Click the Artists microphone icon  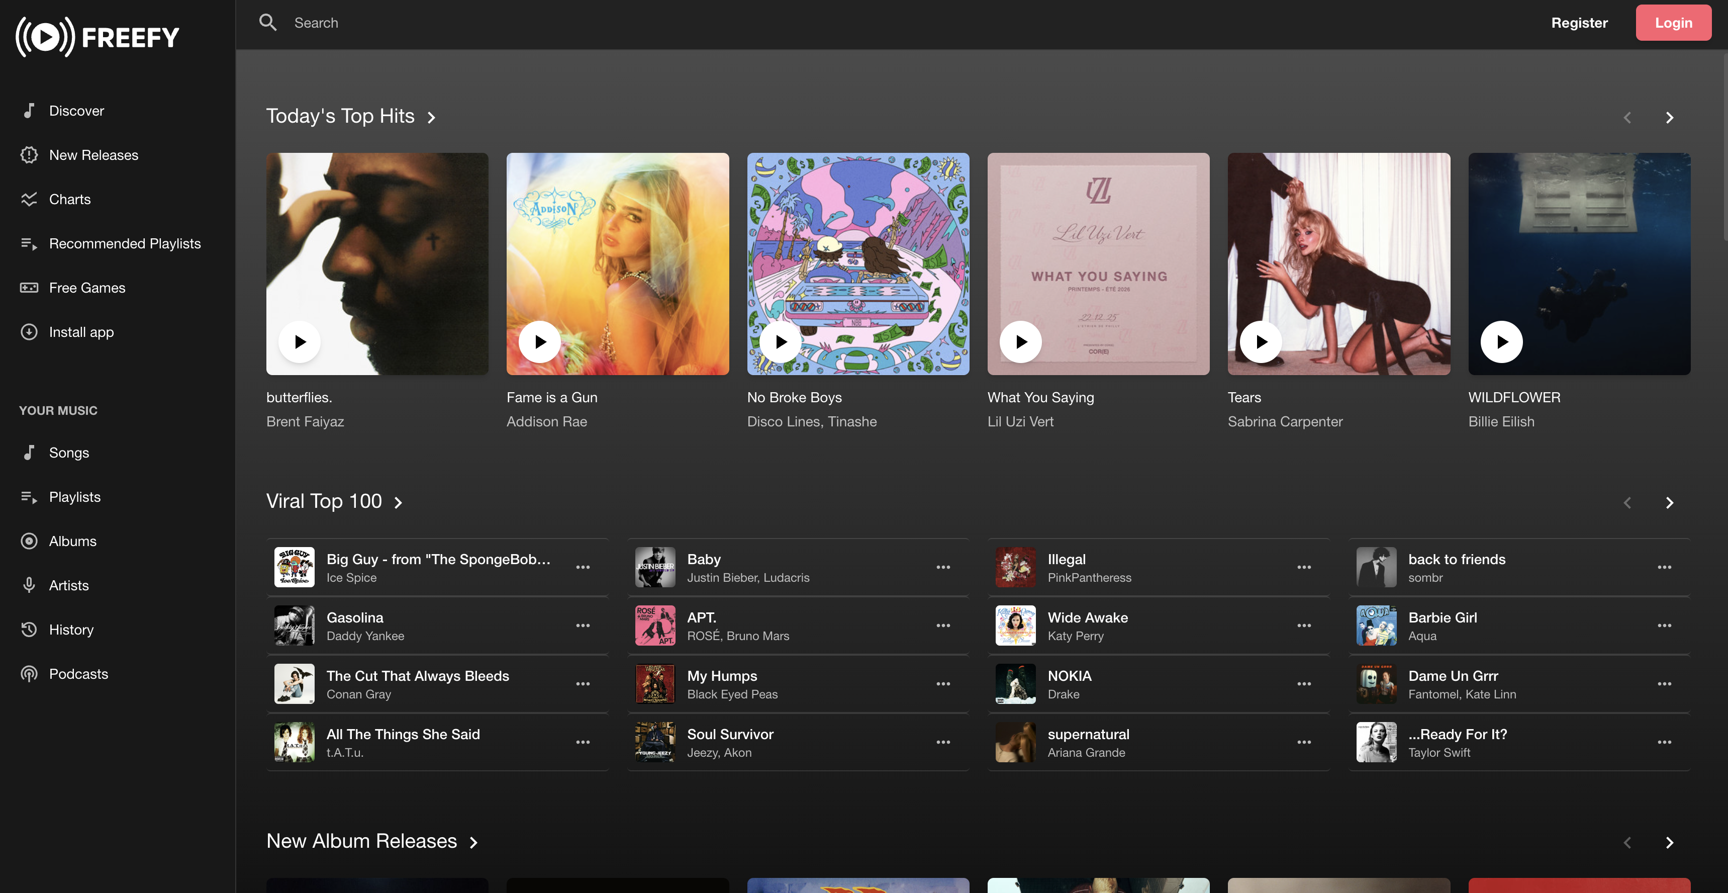pos(29,586)
